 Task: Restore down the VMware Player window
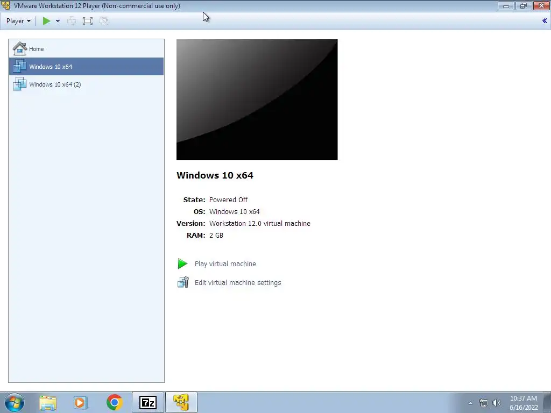[523, 5]
